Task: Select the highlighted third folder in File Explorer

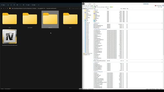Action: click(50, 19)
